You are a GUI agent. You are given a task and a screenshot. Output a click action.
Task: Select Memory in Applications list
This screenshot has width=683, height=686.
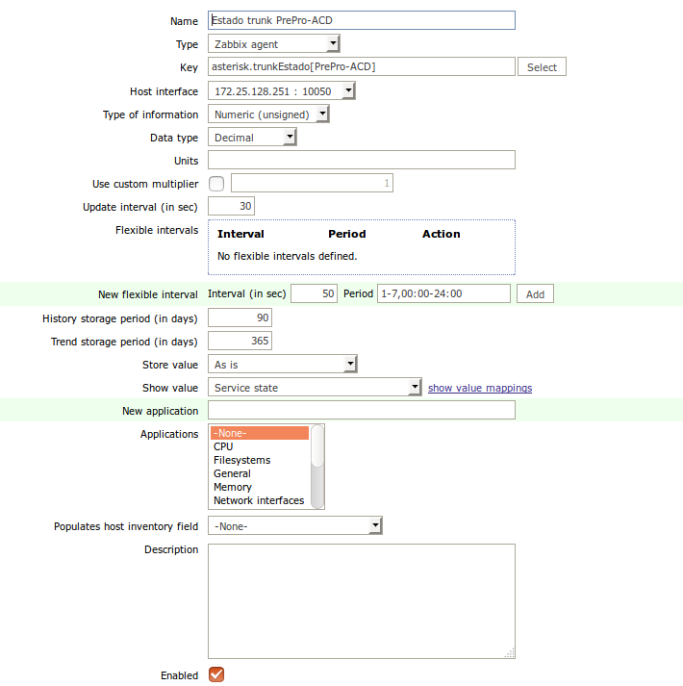pos(260,487)
